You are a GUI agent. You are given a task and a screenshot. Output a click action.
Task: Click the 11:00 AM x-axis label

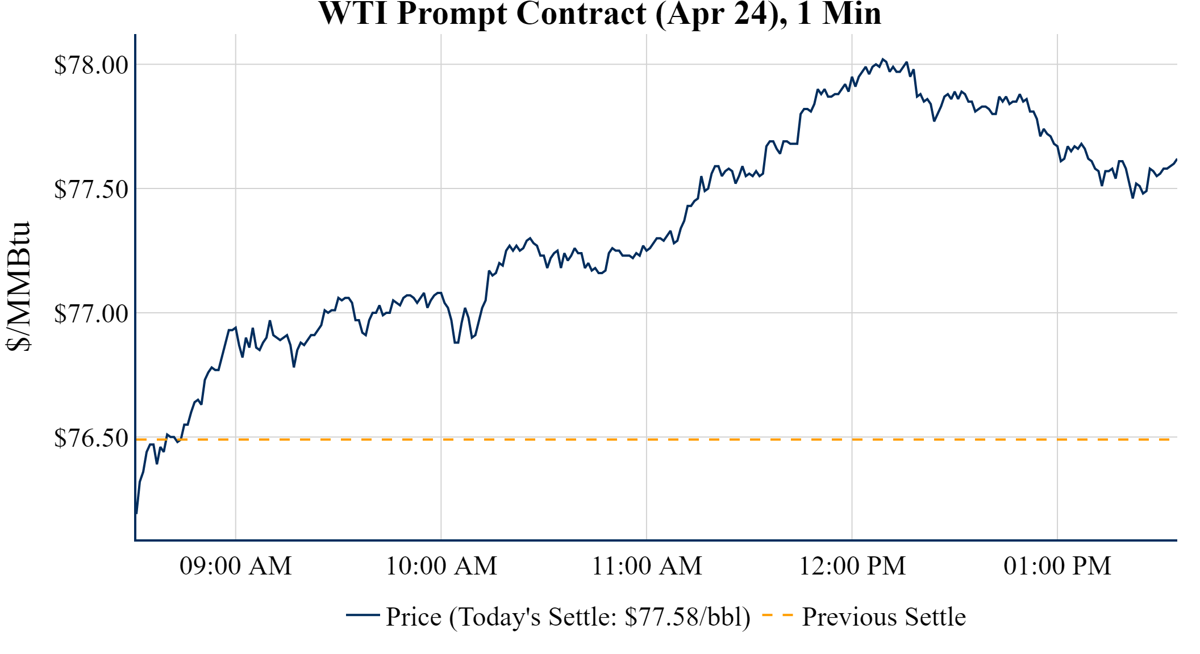[647, 566]
